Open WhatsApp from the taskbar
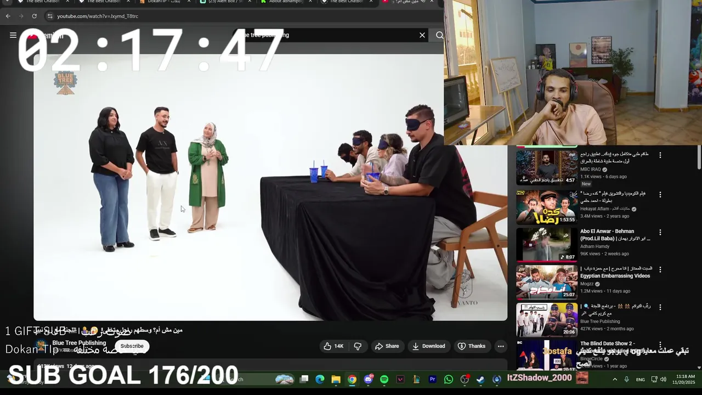 [x=449, y=379]
